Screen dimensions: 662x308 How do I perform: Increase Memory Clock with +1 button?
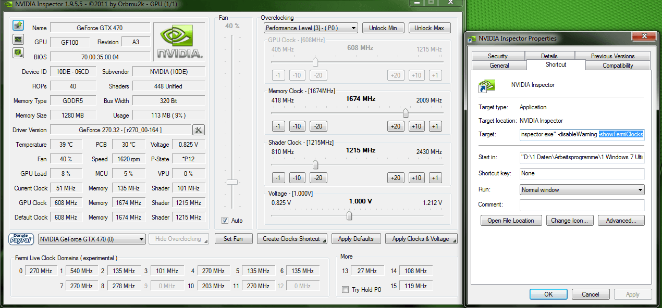tap(435, 126)
